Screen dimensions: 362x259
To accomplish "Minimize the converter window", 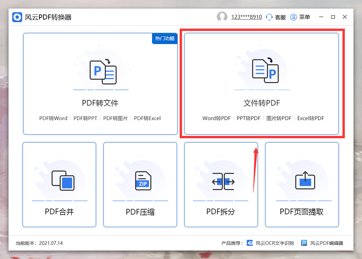I will tap(321, 17).
